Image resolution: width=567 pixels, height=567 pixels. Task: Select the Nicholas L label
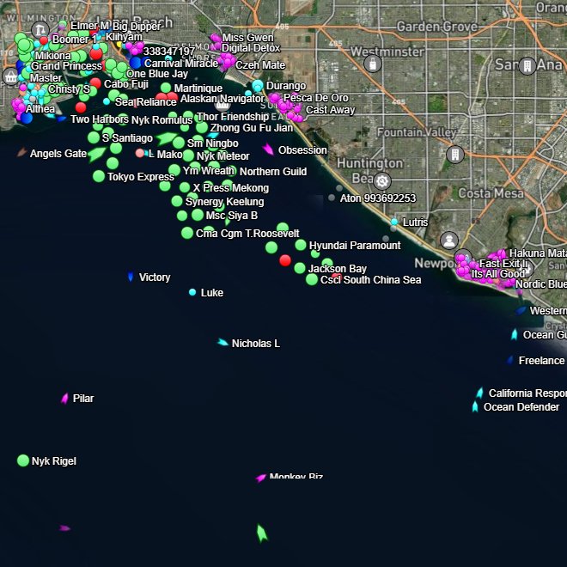click(256, 343)
